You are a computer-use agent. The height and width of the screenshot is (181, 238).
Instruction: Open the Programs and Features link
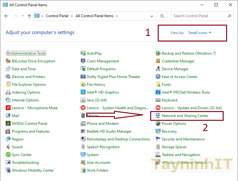tap(31, 131)
